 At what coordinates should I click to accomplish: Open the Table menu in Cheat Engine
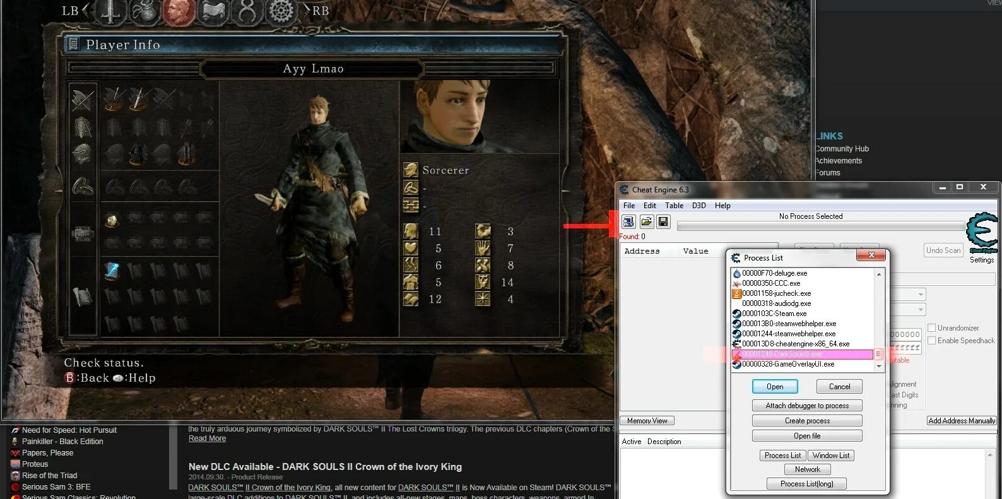674,206
